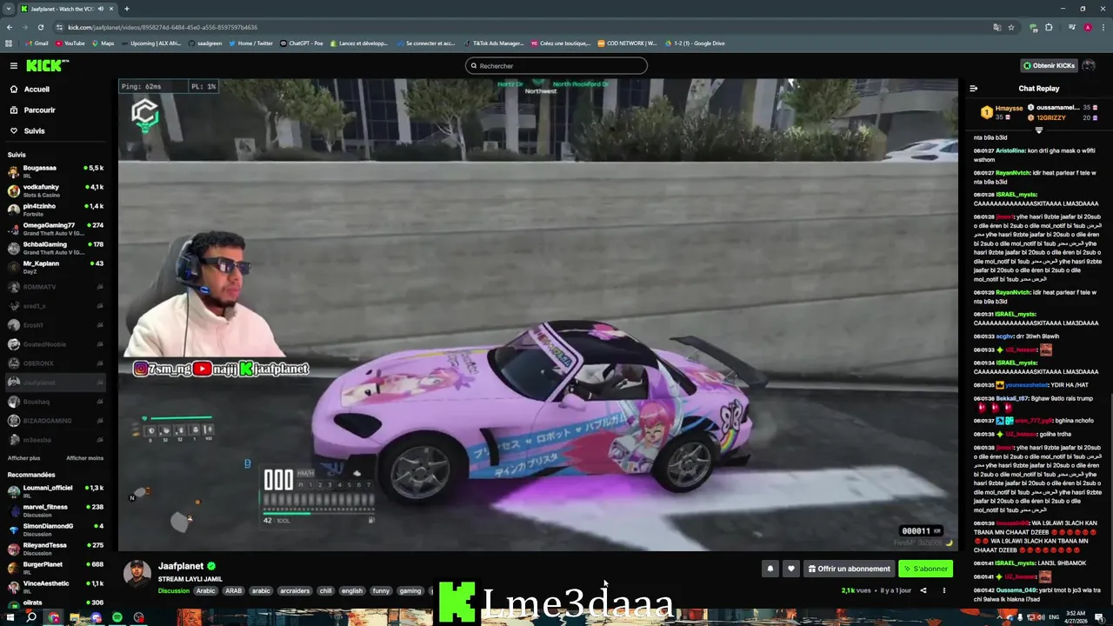This screenshot has height=626, width=1113.
Task: Open the ChatGPT - Pse bookmark
Action: 301,43
